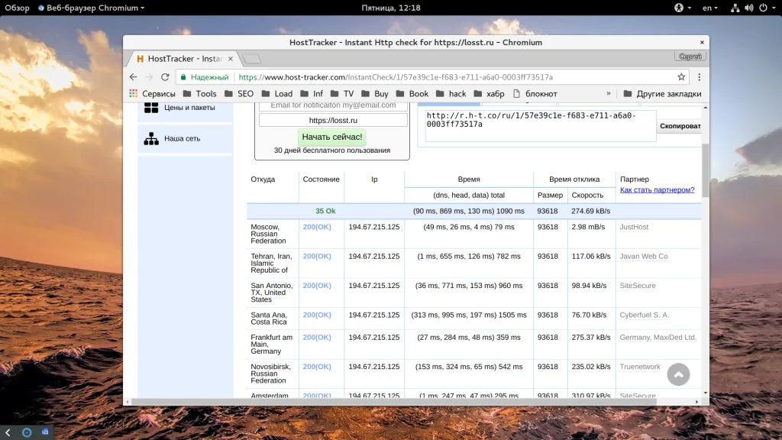The height and width of the screenshot is (440, 782).
Task: Open the Сервисы apps grid icon
Action: pos(133,94)
